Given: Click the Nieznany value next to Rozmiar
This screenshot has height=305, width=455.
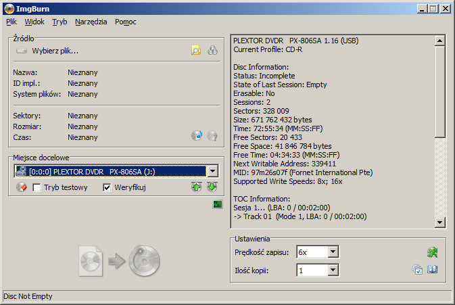Looking at the screenshot, I should tap(82, 127).
